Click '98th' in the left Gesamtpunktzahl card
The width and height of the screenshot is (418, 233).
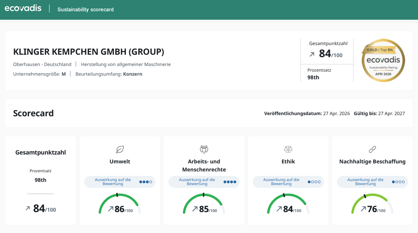(x=41, y=180)
